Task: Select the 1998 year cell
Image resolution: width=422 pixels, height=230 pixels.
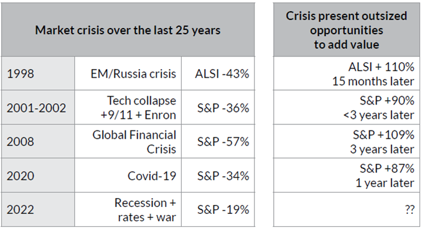Action: coord(38,73)
